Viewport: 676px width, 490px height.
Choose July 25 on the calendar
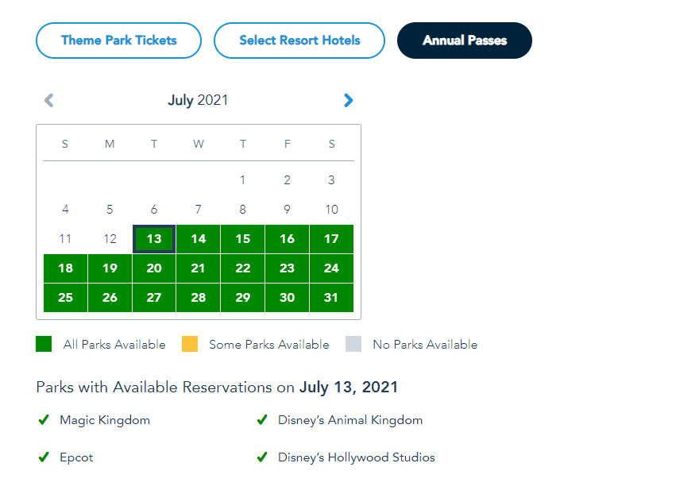point(65,298)
